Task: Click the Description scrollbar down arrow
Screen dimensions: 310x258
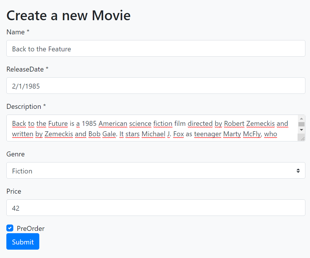Action: (301, 130)
